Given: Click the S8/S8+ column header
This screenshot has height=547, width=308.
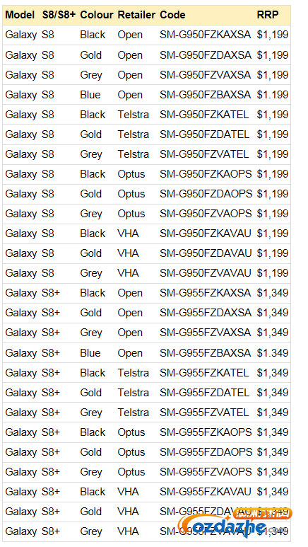Looking at the screenshot, I should point(59,15).
